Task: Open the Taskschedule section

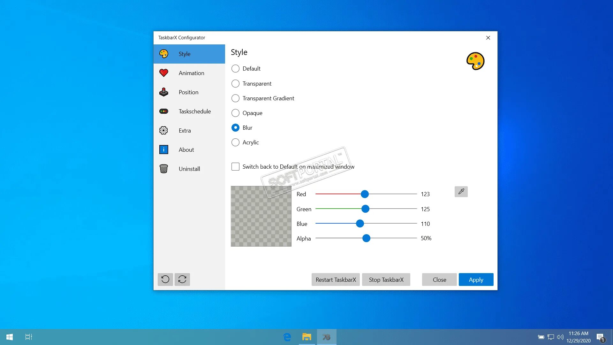Action: click(x=194, y=111)
